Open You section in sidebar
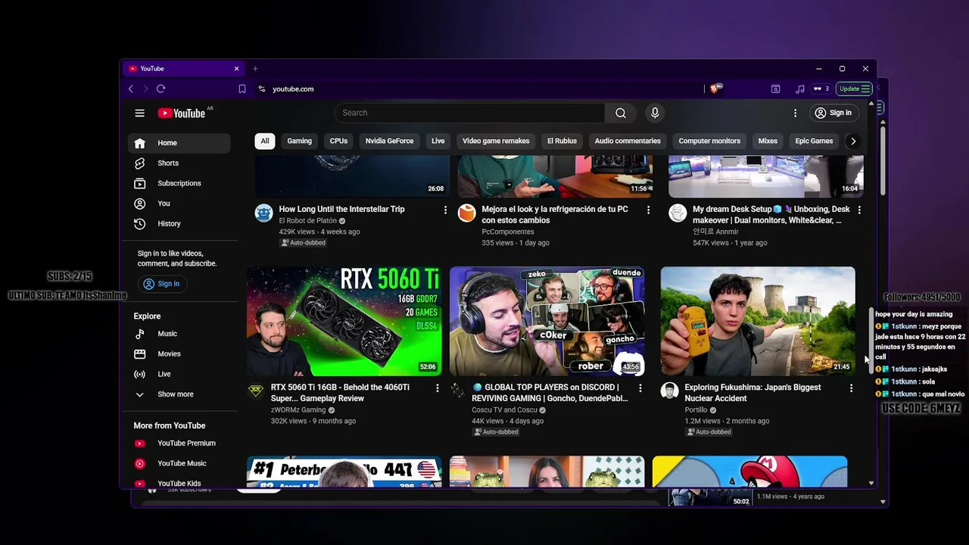The width and height of the screenshot is (969, 545). pyautogui.click(x=179, y=204)
